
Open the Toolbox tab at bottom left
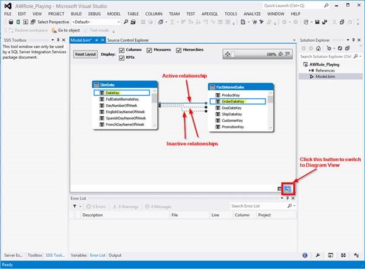[x=35, y=255]
